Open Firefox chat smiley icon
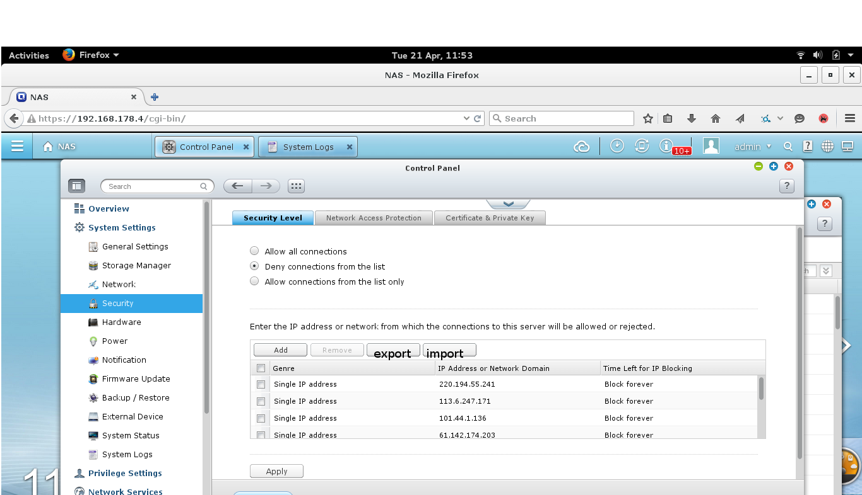The width and height of the screenshot is (862, 495). click(800, 118)
